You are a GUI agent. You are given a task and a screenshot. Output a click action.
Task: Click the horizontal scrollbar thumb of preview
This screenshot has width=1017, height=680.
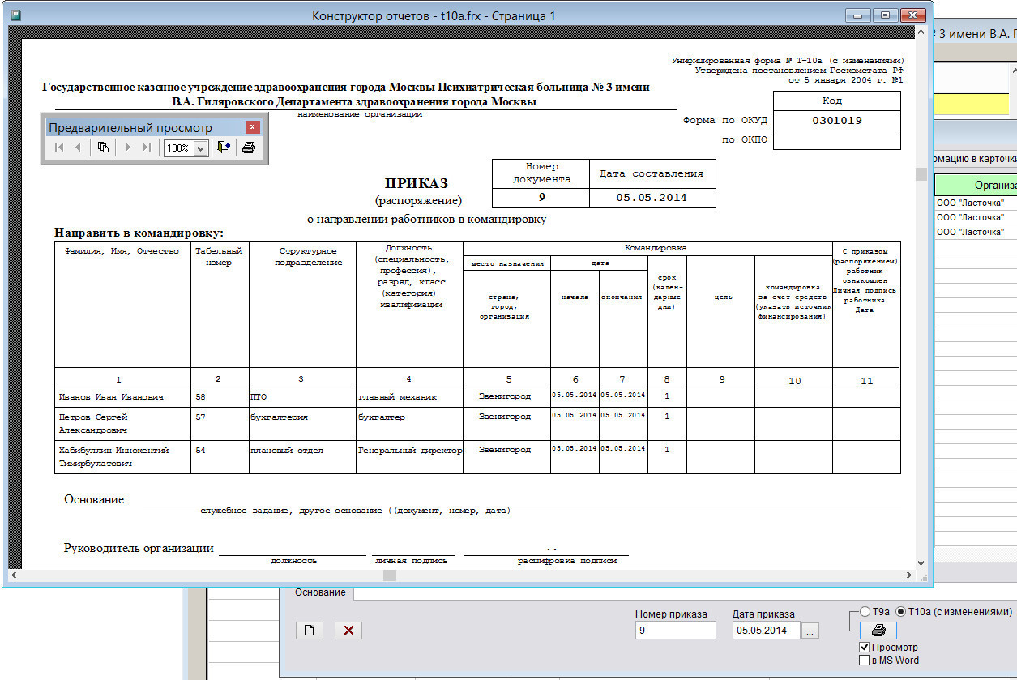point(390,575)
